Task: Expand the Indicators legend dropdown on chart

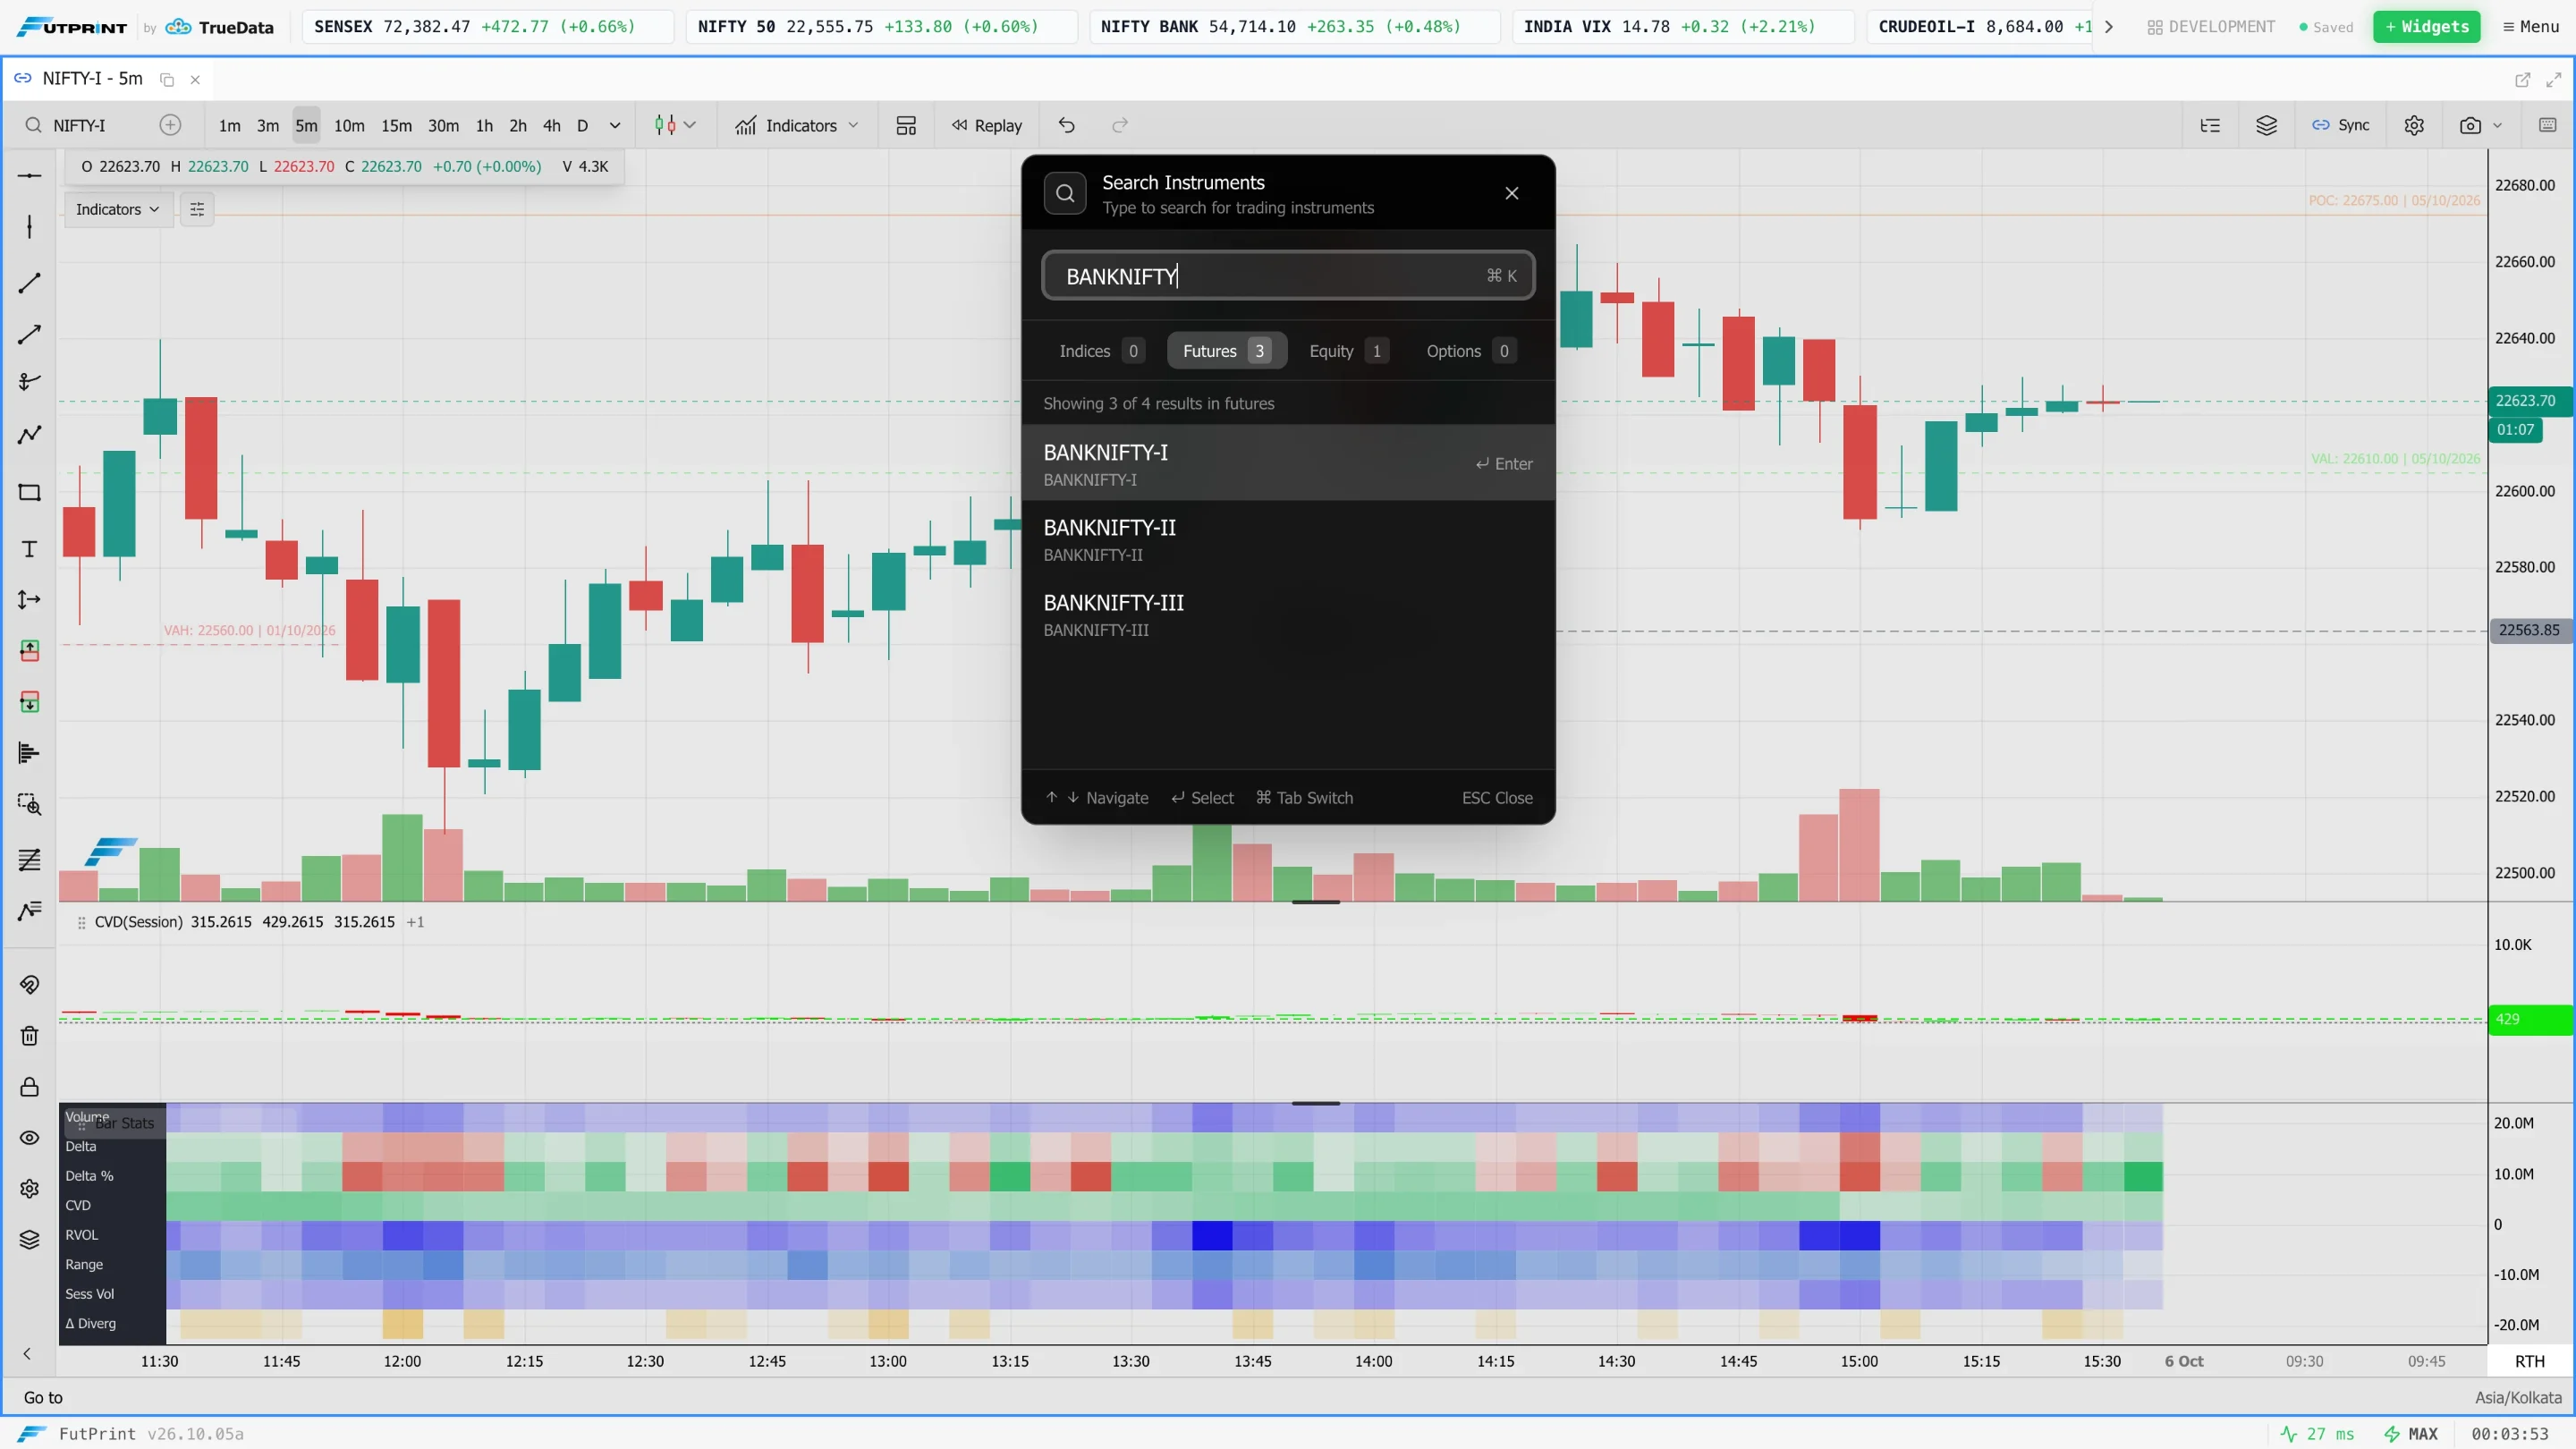Action: point(117,209)
